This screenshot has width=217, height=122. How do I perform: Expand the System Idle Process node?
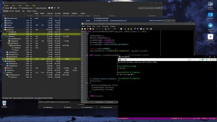4,18
